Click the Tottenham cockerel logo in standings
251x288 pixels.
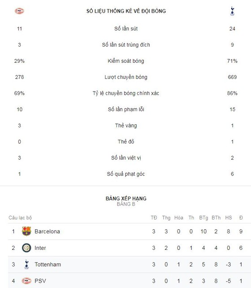click(26, 264)
